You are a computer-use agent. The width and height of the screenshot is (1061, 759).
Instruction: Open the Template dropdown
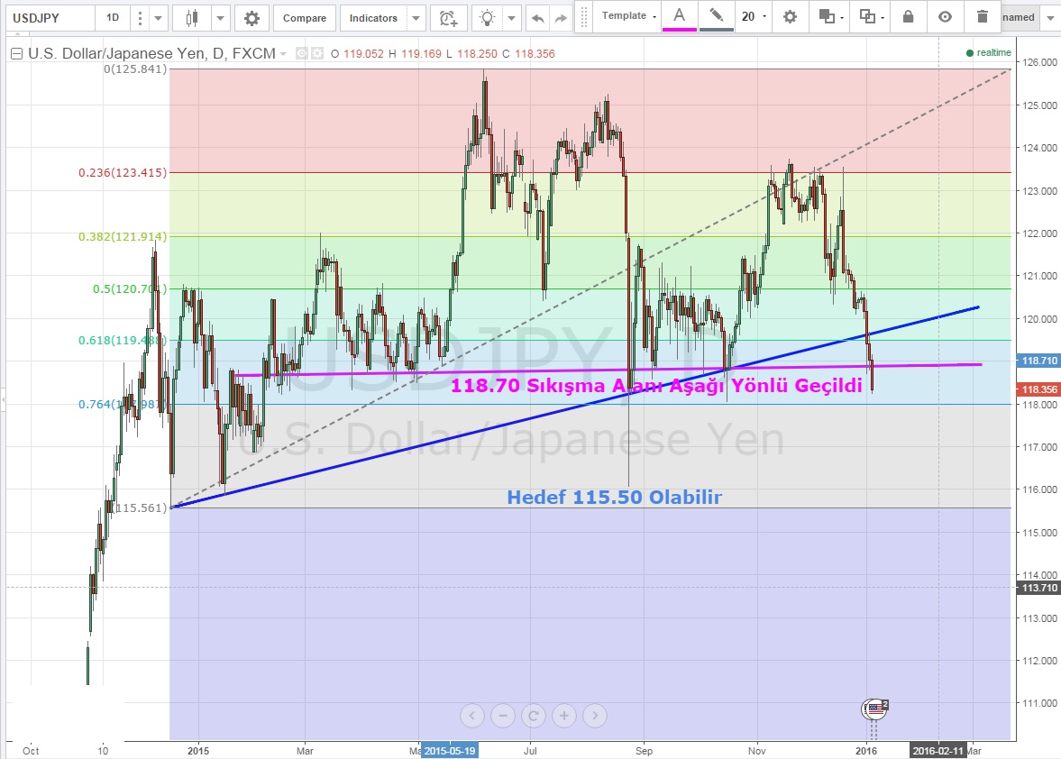click(x=628, y=16)
